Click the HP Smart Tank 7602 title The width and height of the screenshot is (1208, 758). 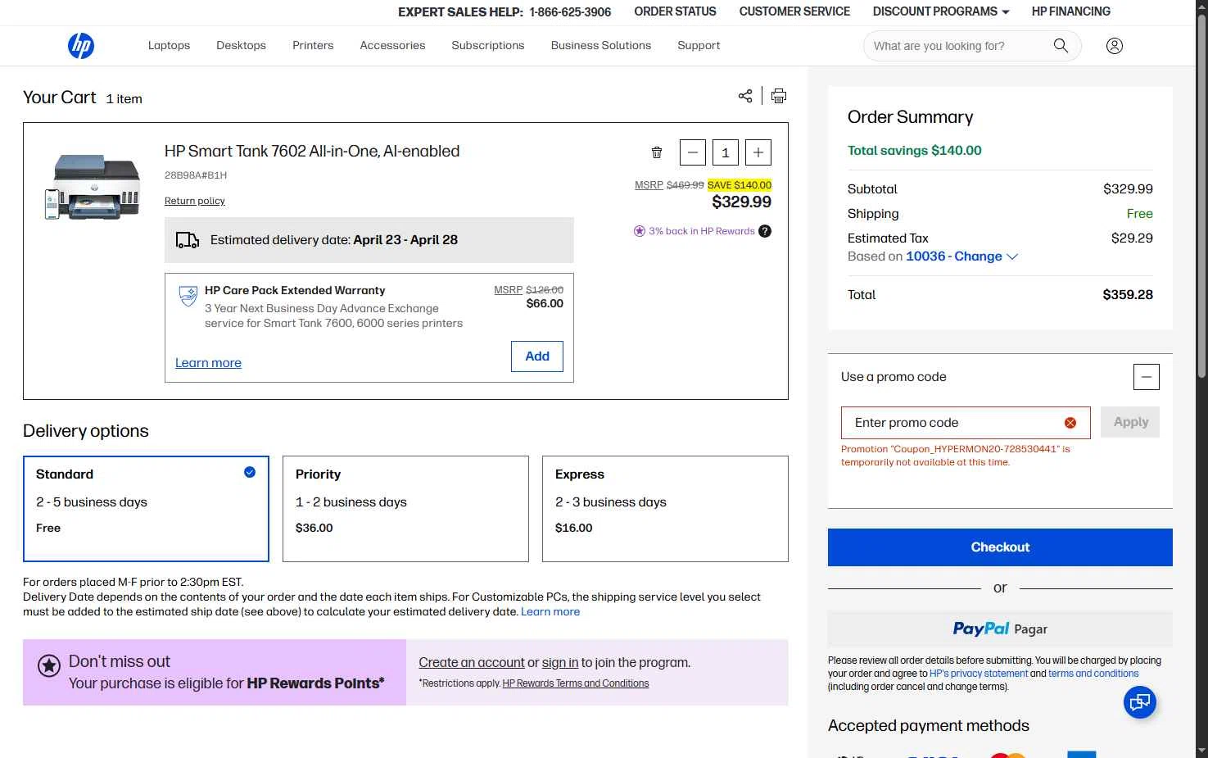(312, 151)
